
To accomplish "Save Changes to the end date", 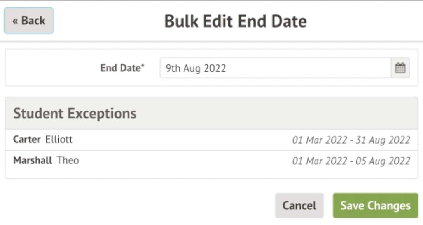I will [375, 206].
